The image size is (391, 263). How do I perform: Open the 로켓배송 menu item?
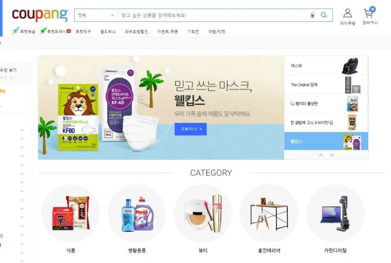24,31
